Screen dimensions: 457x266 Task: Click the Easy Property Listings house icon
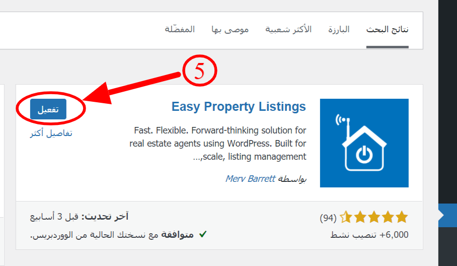coord(364,143)
